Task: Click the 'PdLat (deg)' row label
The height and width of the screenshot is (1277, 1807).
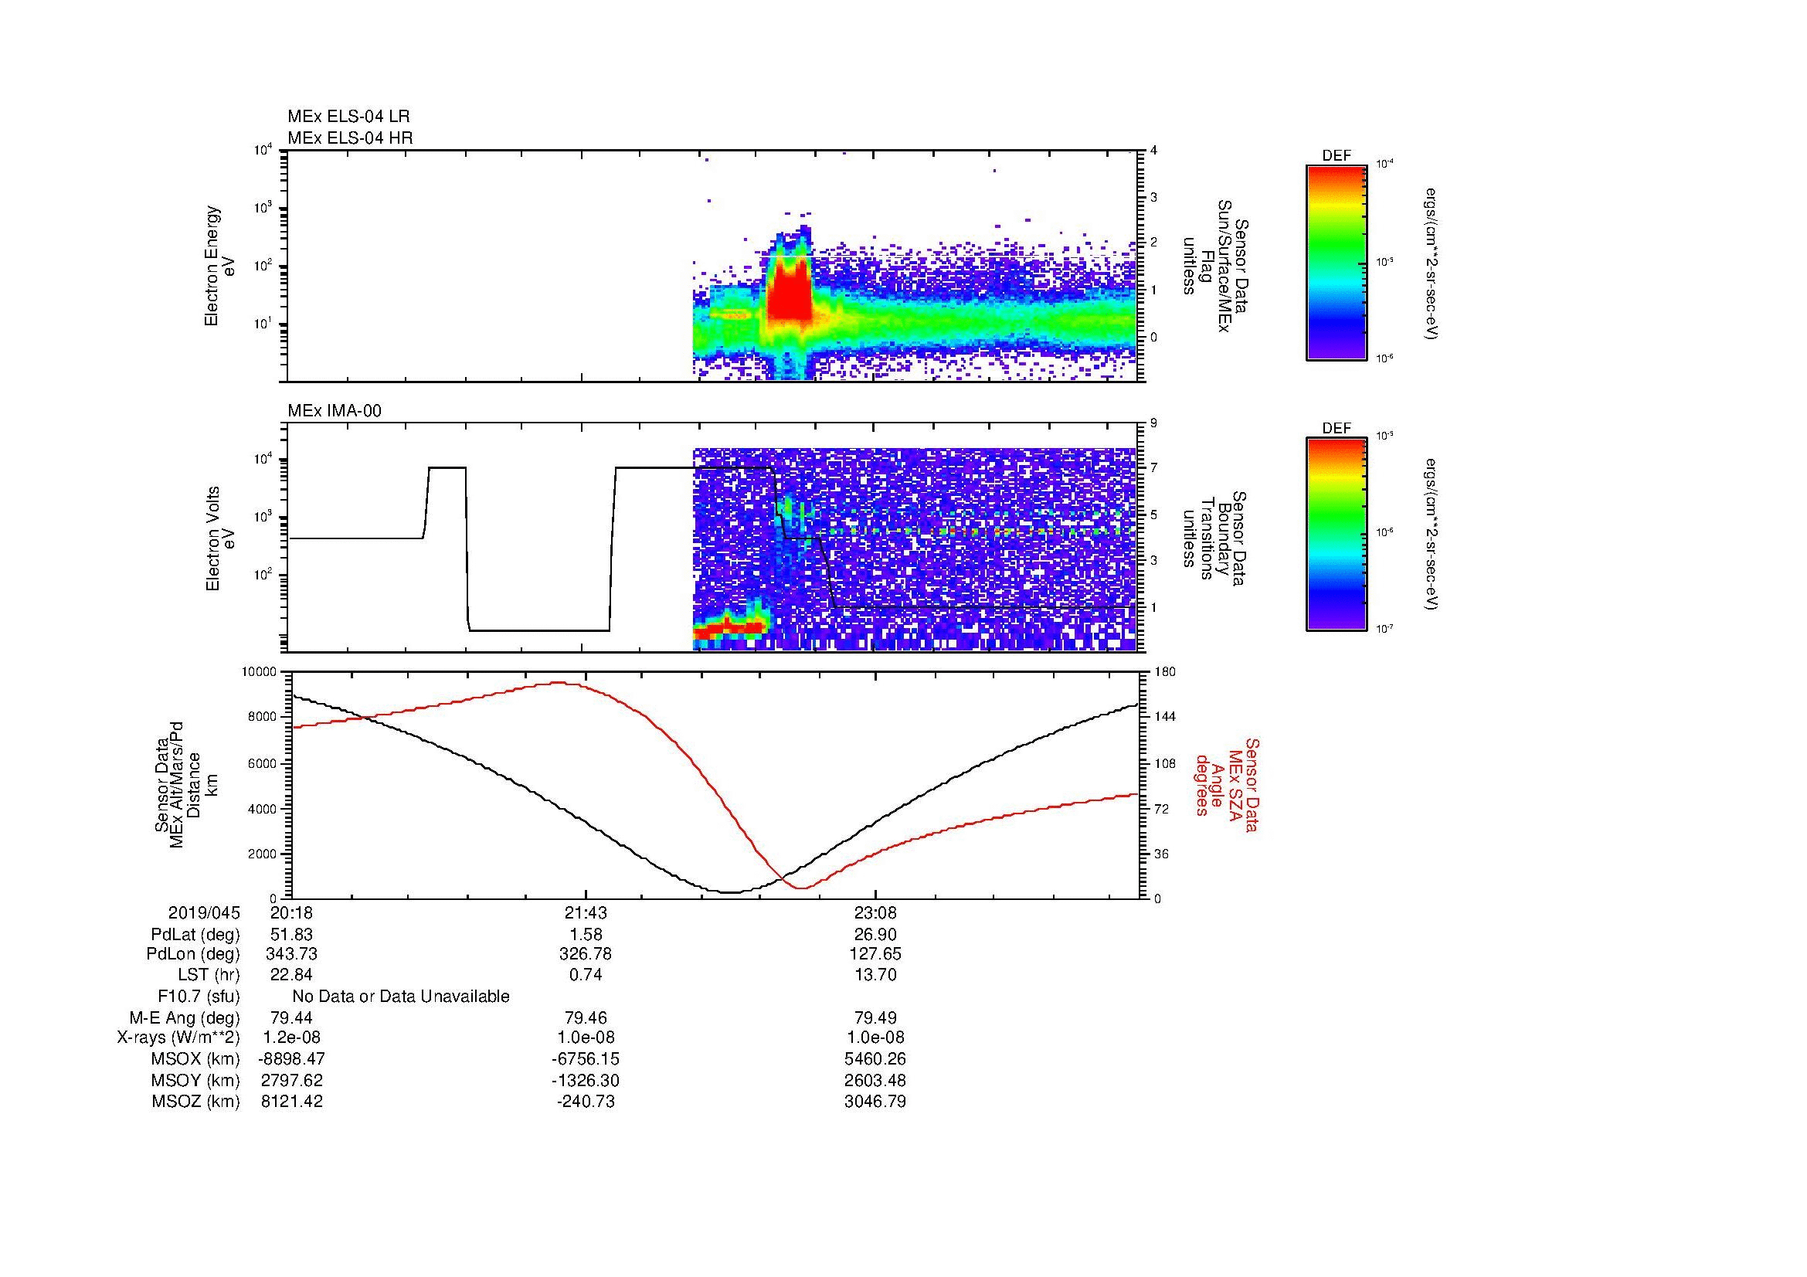Action: [195, 935]
